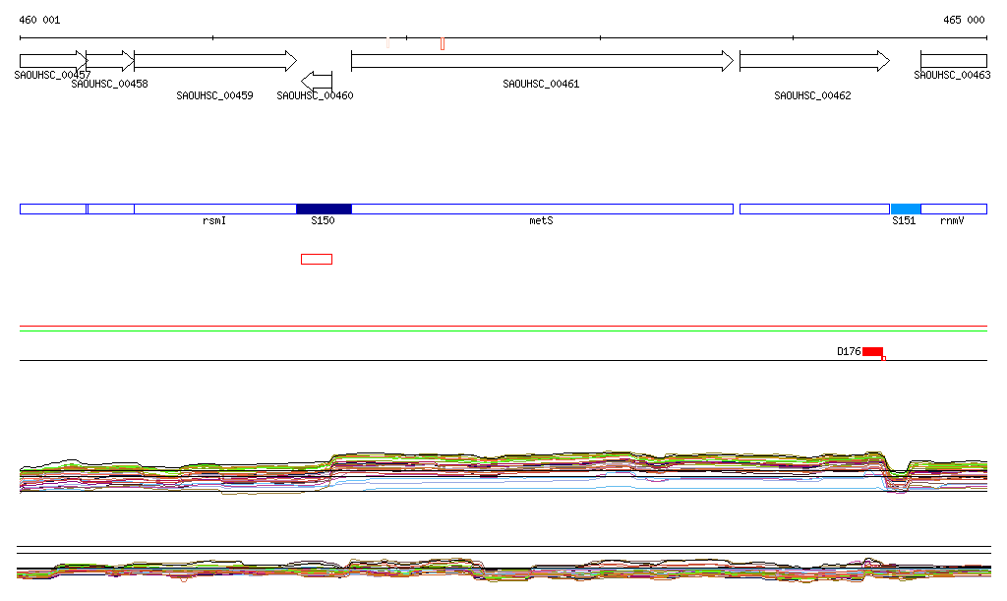Click the red D176 block
Screen dimensions: 1007x601
(872, 352)
